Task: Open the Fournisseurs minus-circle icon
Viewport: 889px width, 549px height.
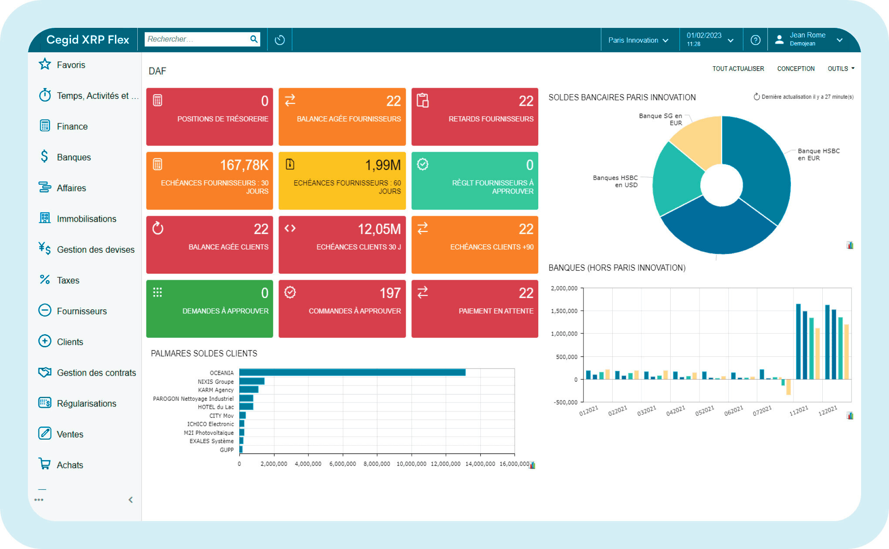Action: pos(44,310)
